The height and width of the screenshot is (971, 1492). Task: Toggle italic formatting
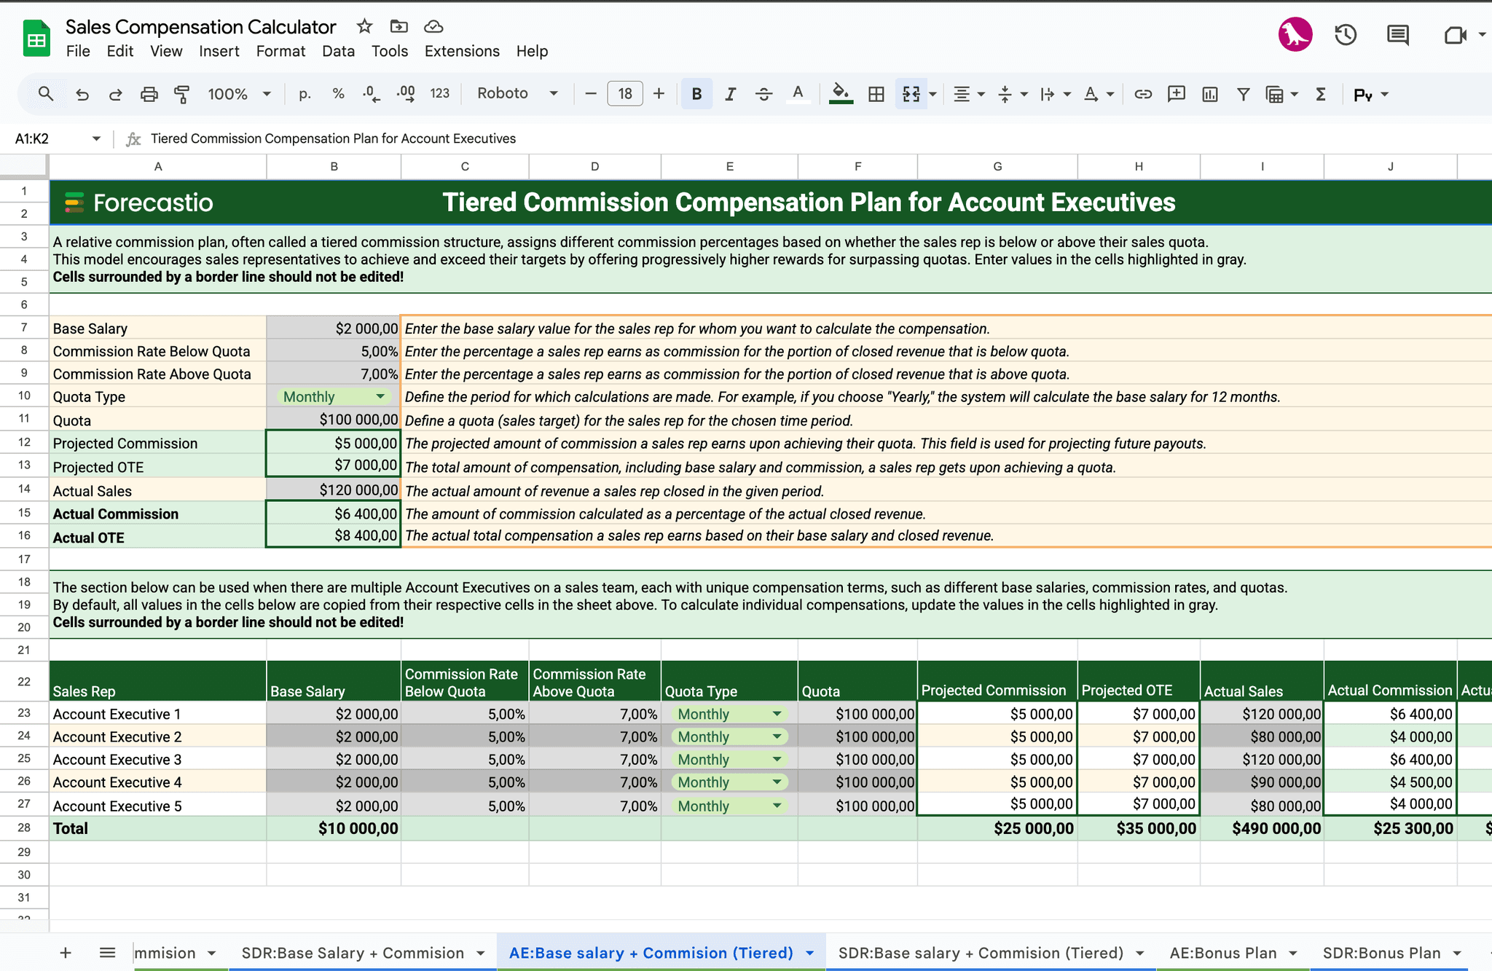[729, 94]
